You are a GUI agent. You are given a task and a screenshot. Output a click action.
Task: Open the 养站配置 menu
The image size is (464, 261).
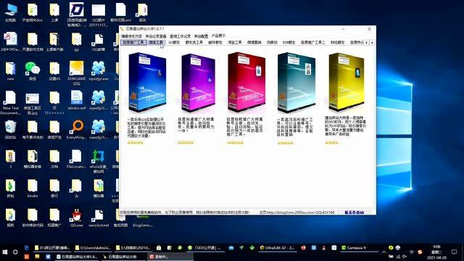[201, 36]
